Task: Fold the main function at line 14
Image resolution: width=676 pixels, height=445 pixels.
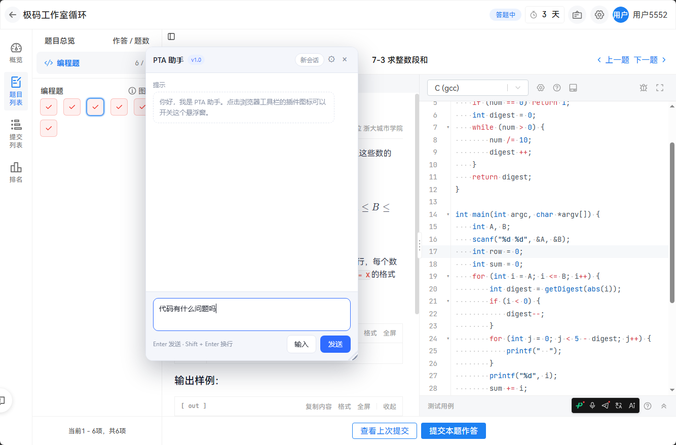Action: 448,214
